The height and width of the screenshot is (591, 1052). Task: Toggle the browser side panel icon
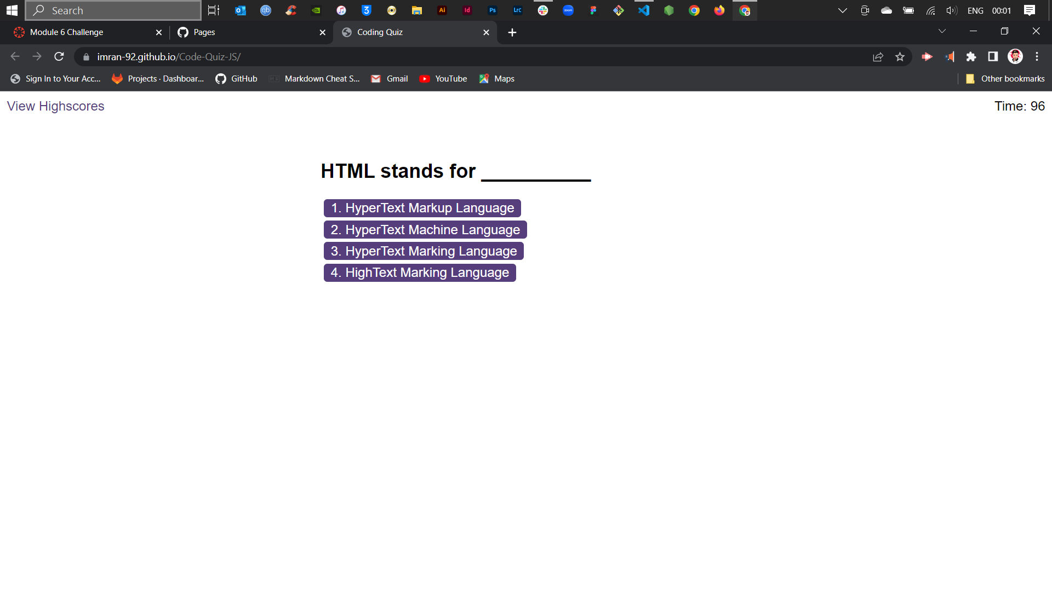pyautogui.click(x=993, y=56)
